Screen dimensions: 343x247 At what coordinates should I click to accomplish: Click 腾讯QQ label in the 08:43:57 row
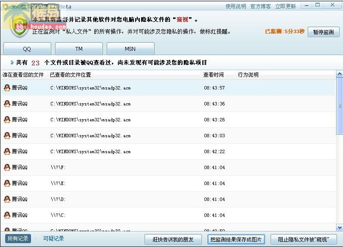click(20, 88)
